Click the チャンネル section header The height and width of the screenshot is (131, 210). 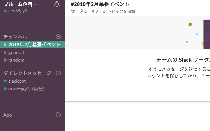pyautogui.click(x=15, y=37)
